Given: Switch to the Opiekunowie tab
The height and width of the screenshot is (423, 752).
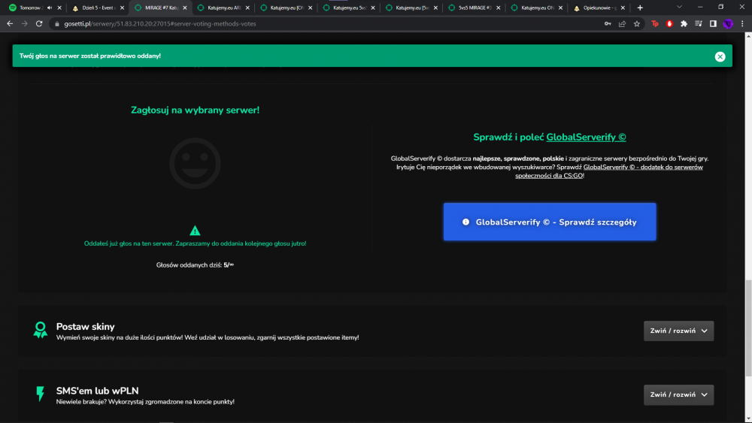Looking at the screenshot, I should [x=599, y=8].
